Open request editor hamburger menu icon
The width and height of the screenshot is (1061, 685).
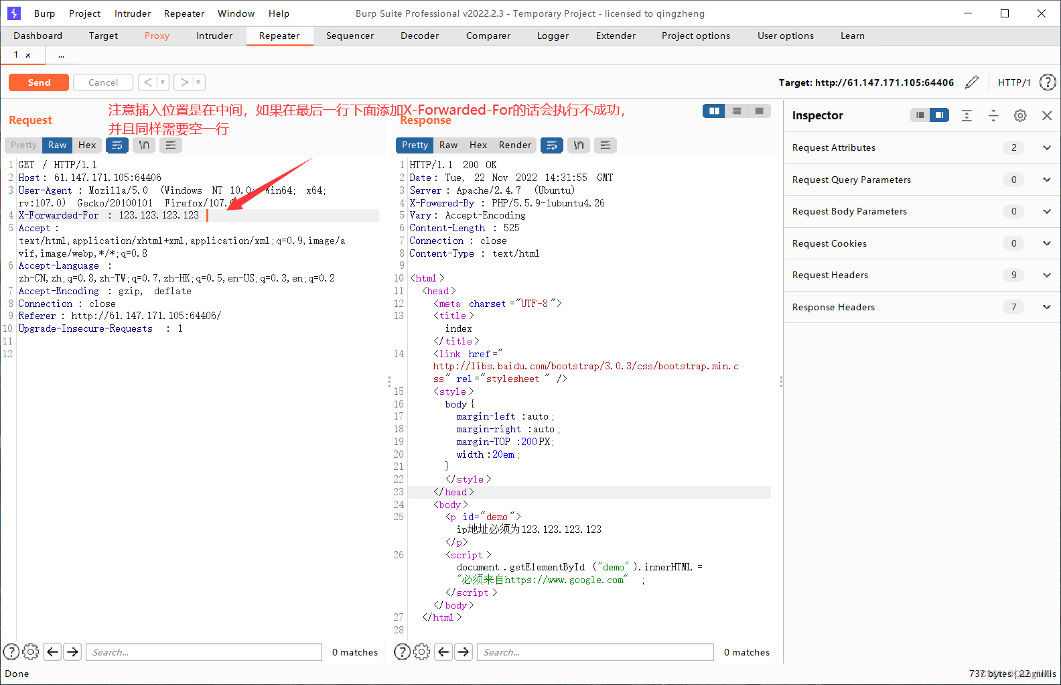[x=171, y=145]
